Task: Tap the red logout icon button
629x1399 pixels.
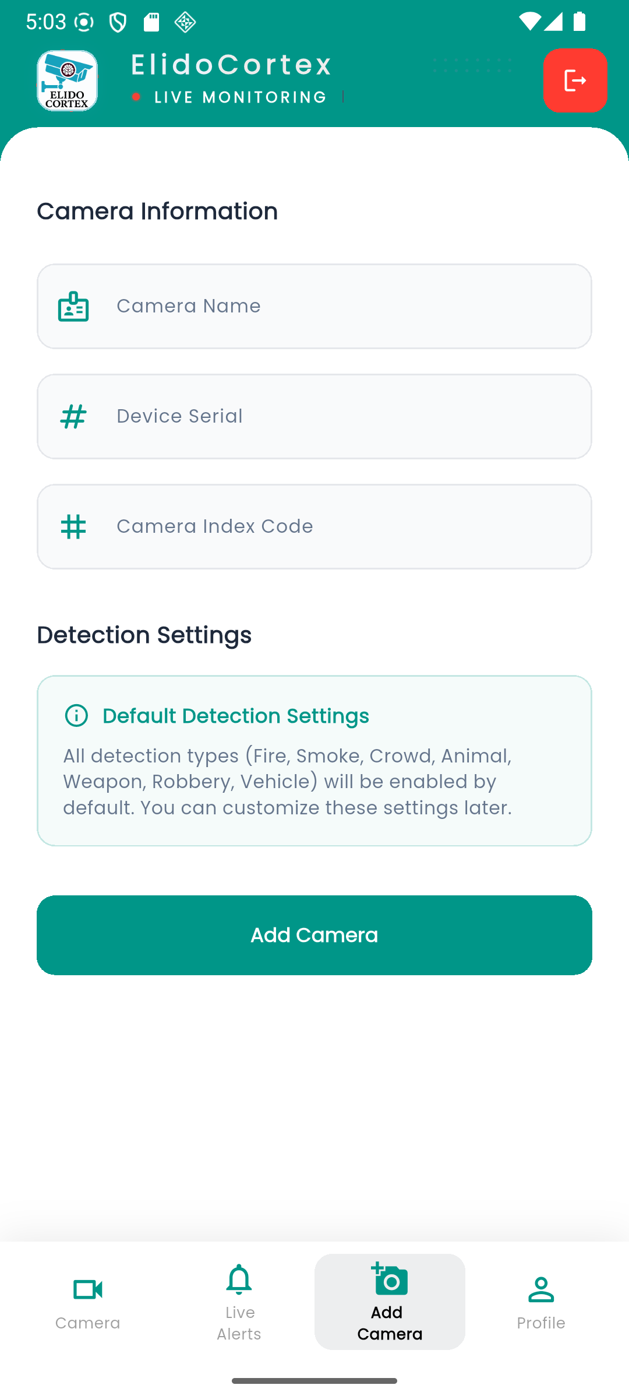Action: pyautogui.click(x=575, y=80)
